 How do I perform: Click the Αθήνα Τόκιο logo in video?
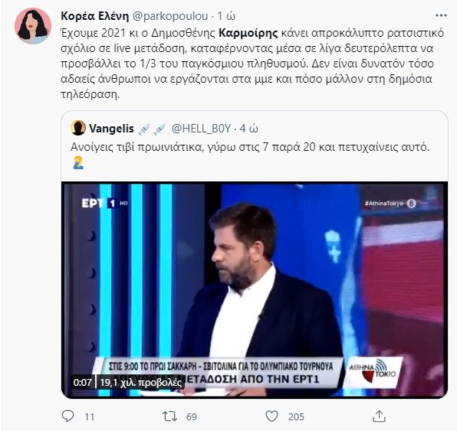[373, 371]
